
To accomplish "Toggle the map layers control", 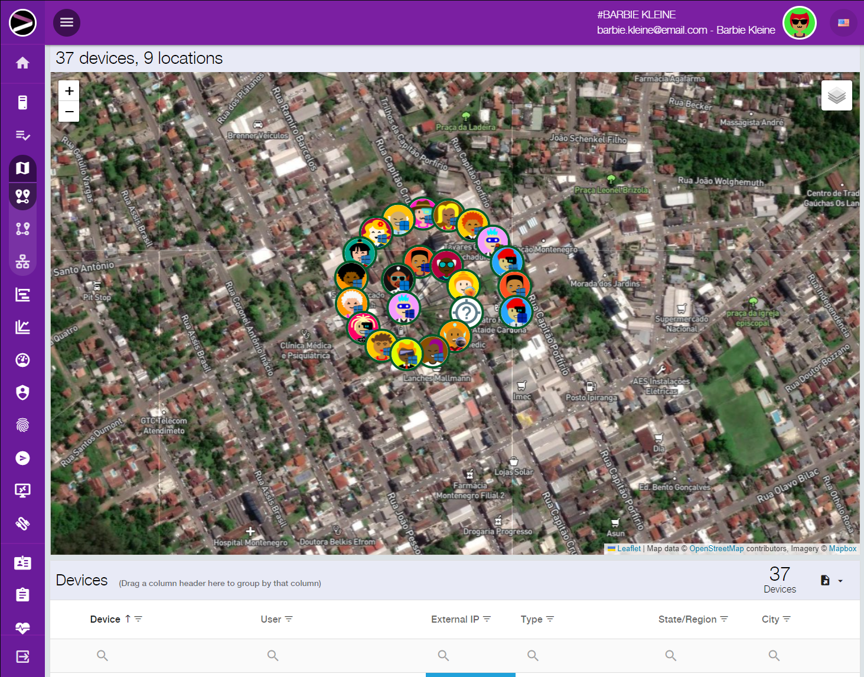I will coord(836,95).
